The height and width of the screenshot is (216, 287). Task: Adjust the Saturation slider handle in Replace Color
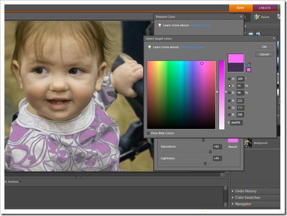click(210, 152)
